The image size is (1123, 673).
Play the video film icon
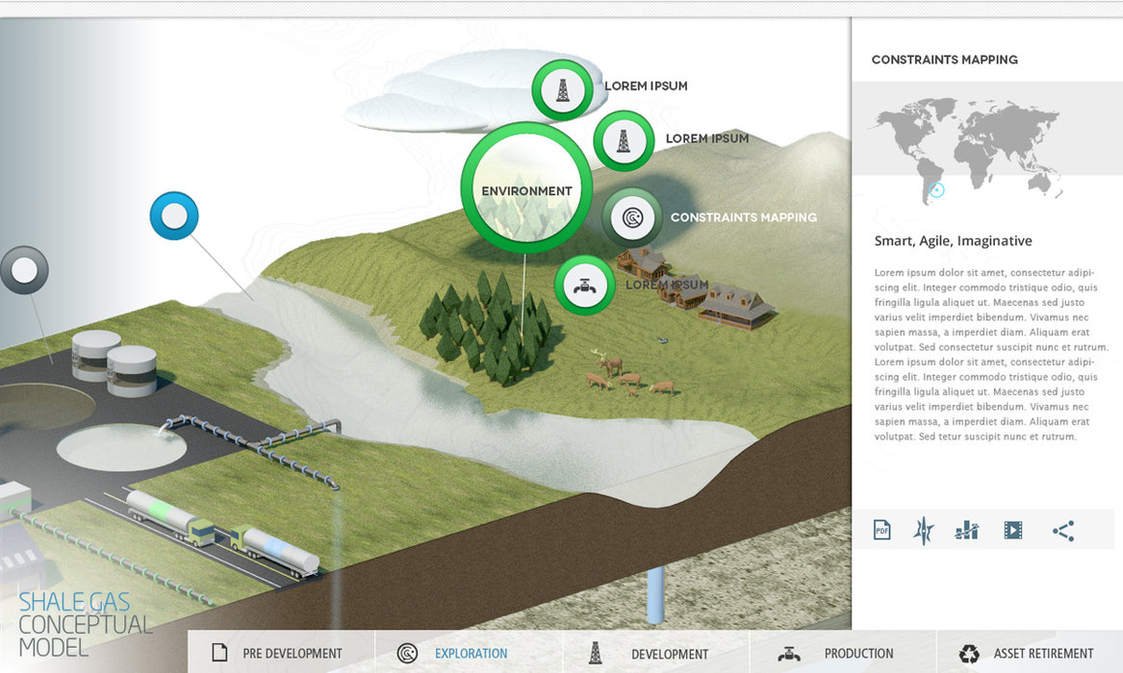click(1012, 530)
